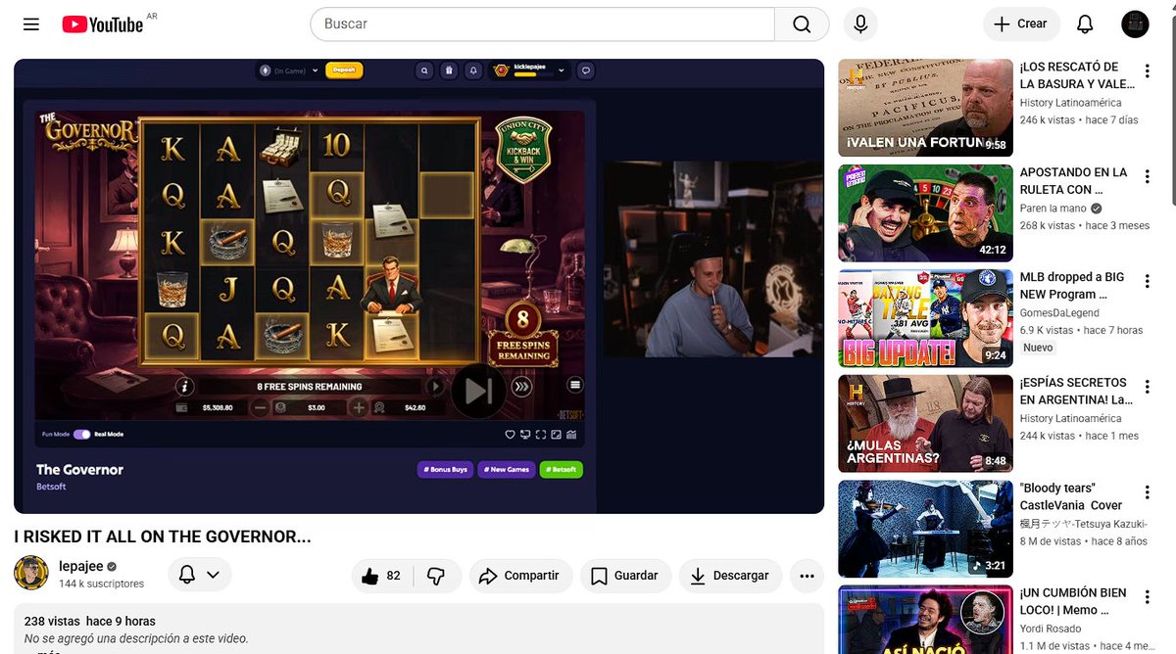Open the notifications bell in the header
The image size is (1176, 654).
[1085, 24]
